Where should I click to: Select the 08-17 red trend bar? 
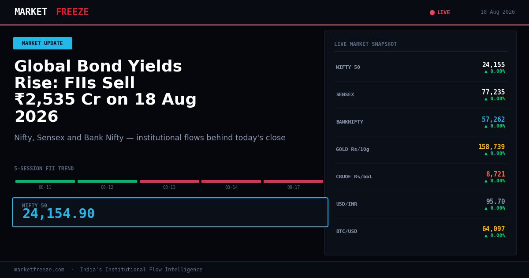click(x=293, y=181)
